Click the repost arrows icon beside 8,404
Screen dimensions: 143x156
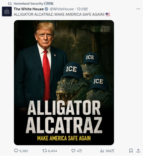45,151
